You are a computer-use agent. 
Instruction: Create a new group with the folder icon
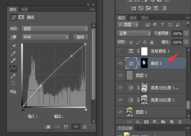(163, 122)
